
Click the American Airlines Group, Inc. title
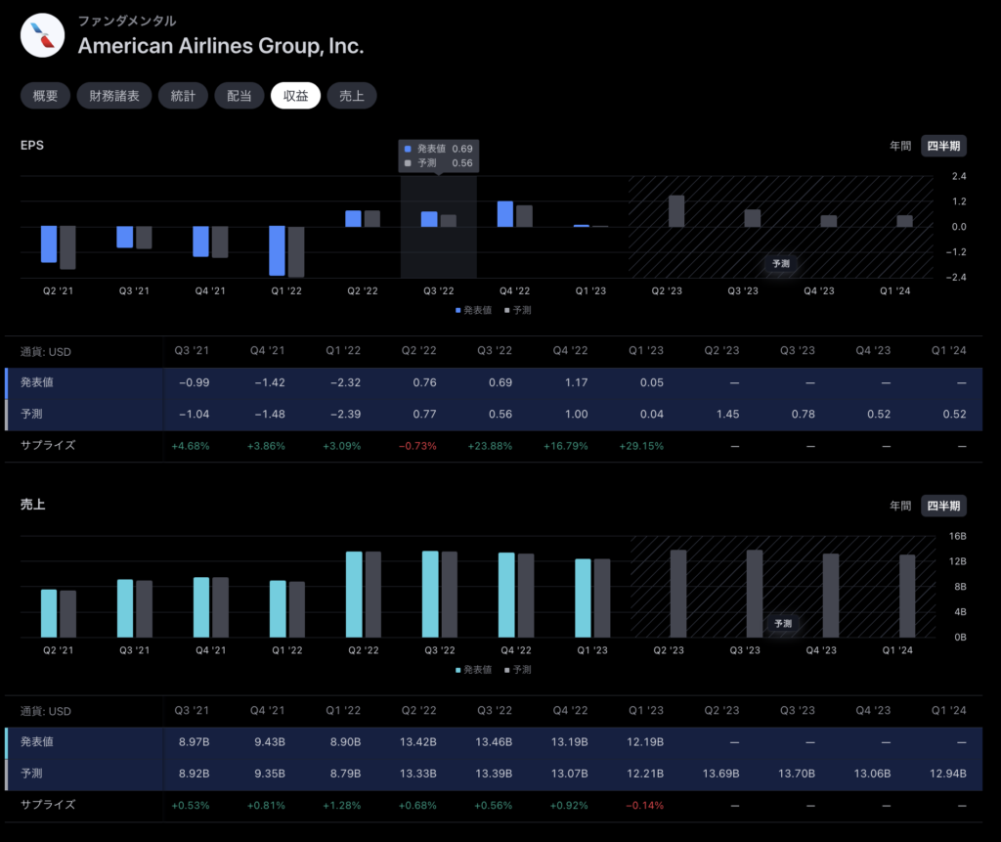point(221,46)
